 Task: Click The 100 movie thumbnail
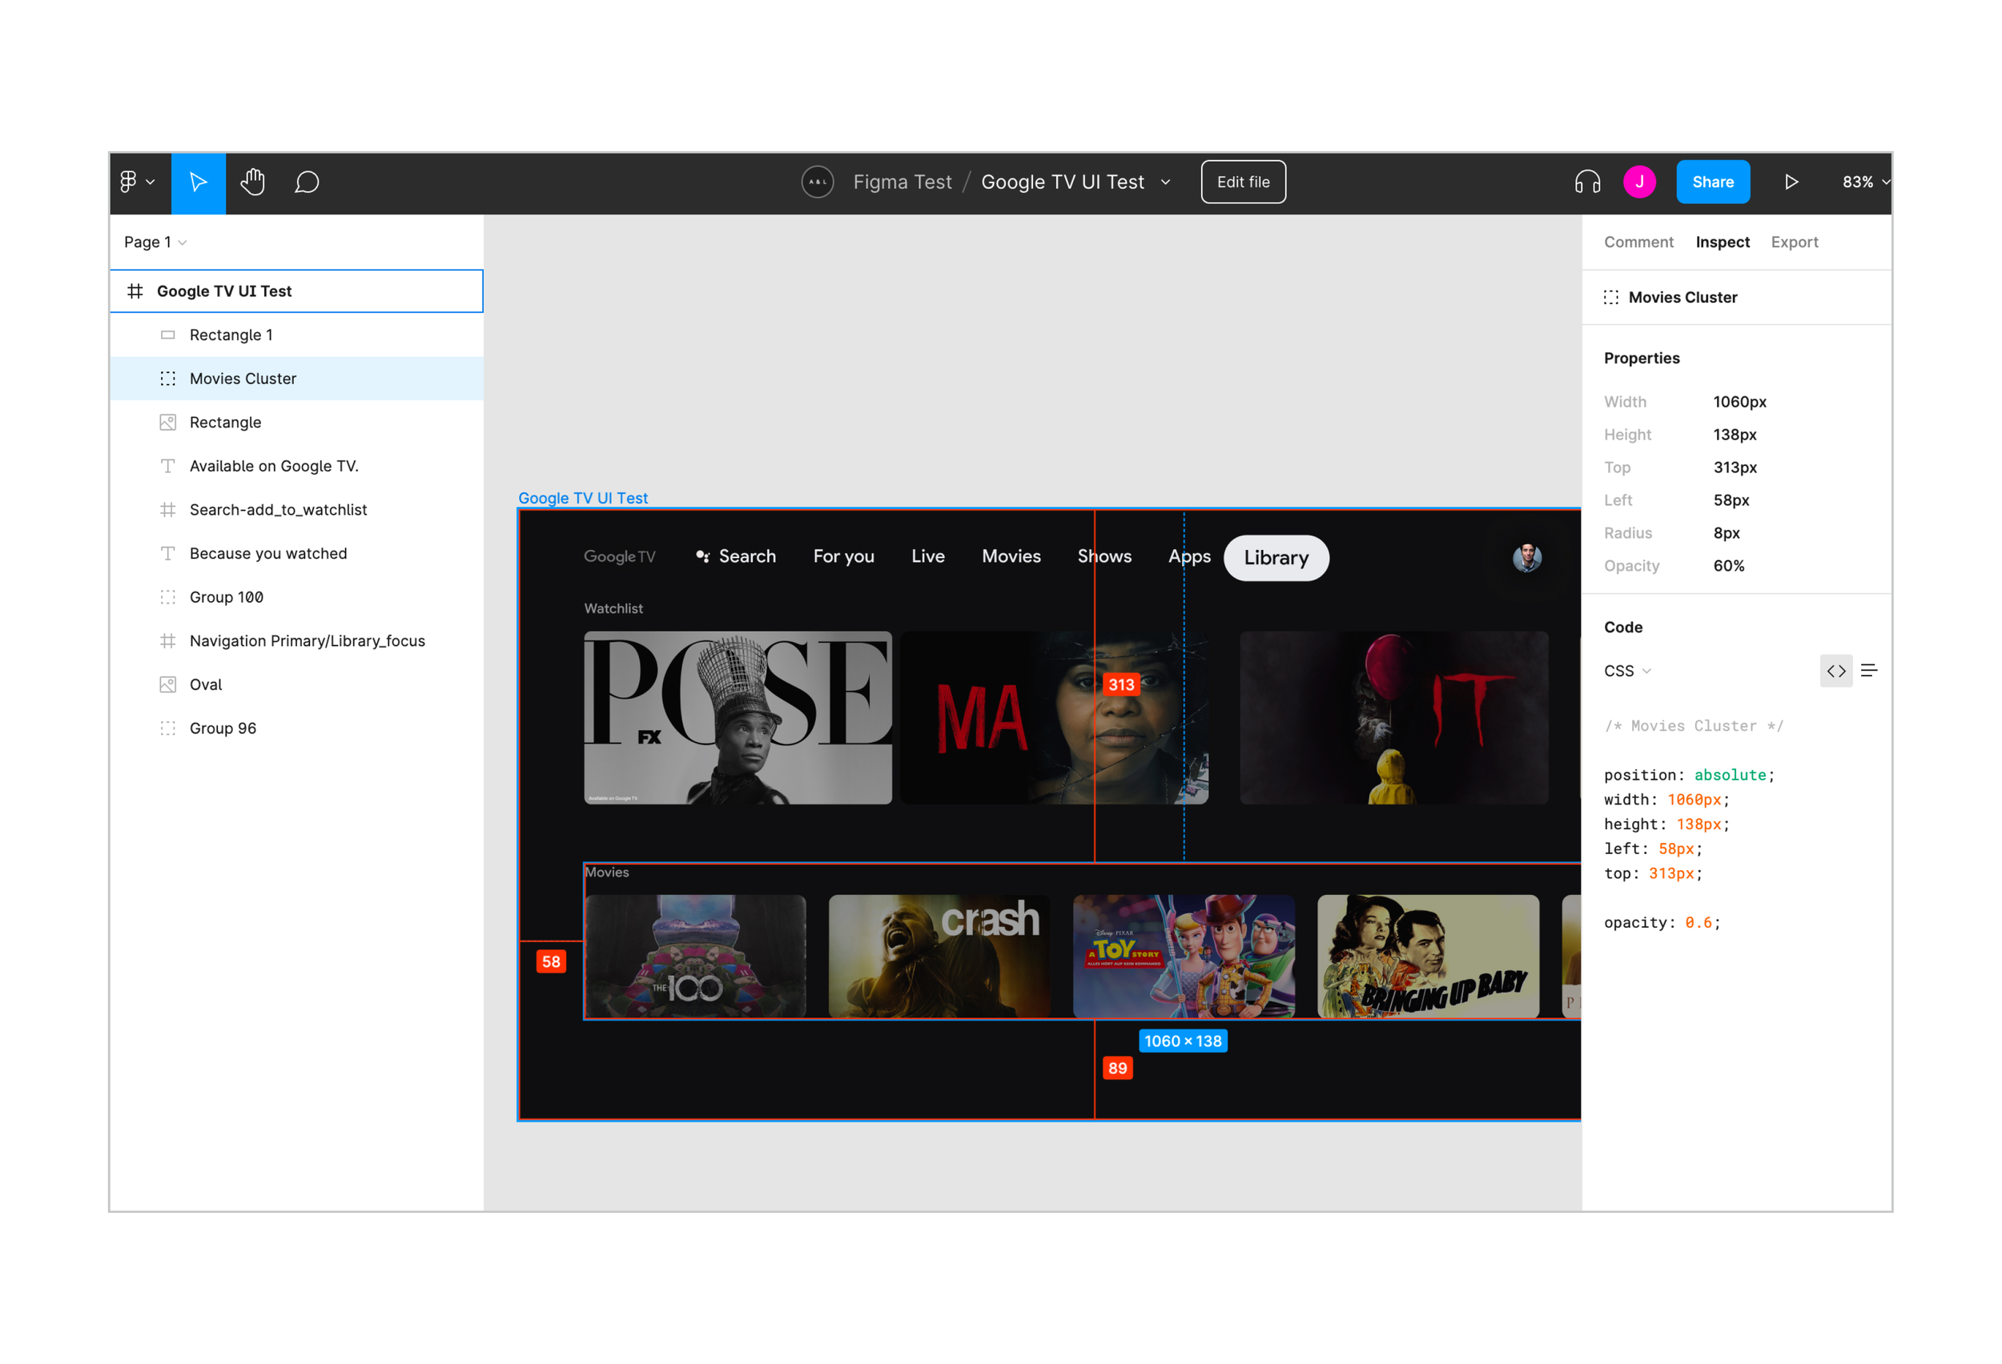[695, 956]
